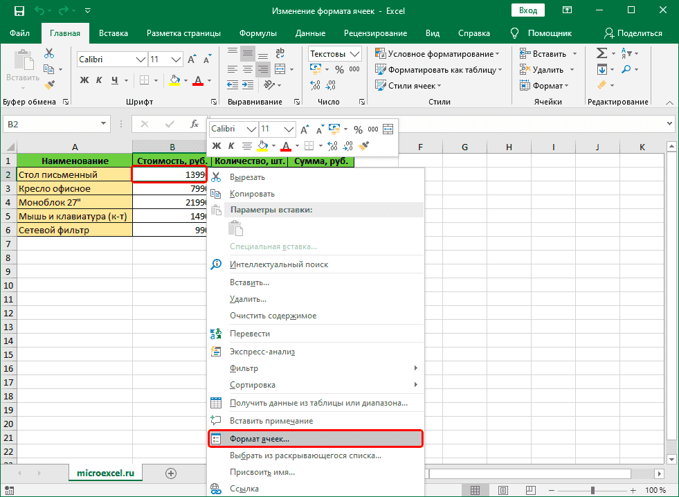Screen dimensions: 679x497
Task: Click Merge and Center icon in mini toolbar
Action: [x=388, y=129]
